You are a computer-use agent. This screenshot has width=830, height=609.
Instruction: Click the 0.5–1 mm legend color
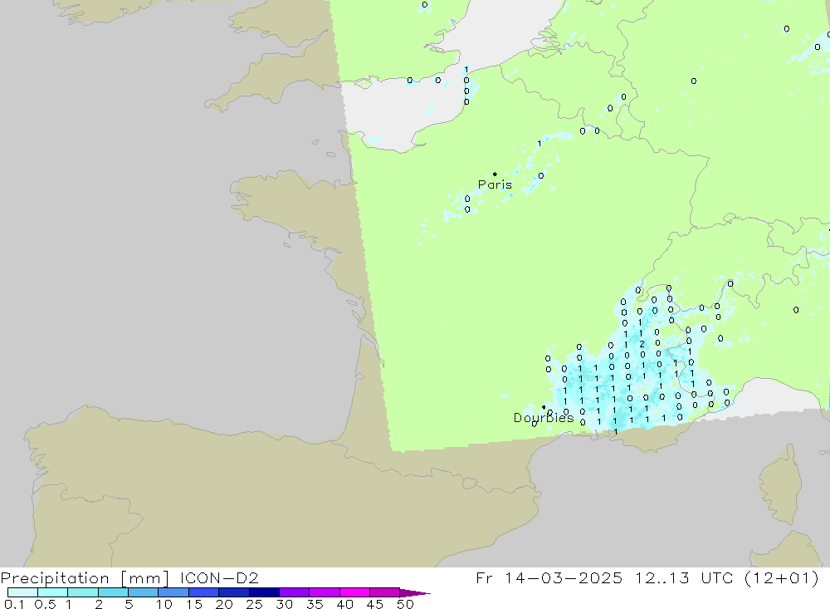coord(52,592)
